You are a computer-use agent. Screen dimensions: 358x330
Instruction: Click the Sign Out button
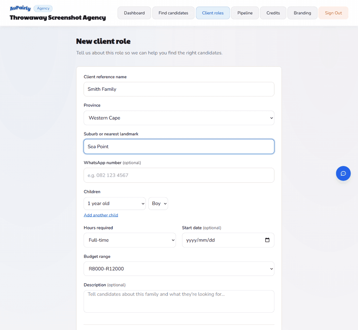coord(333,13)
